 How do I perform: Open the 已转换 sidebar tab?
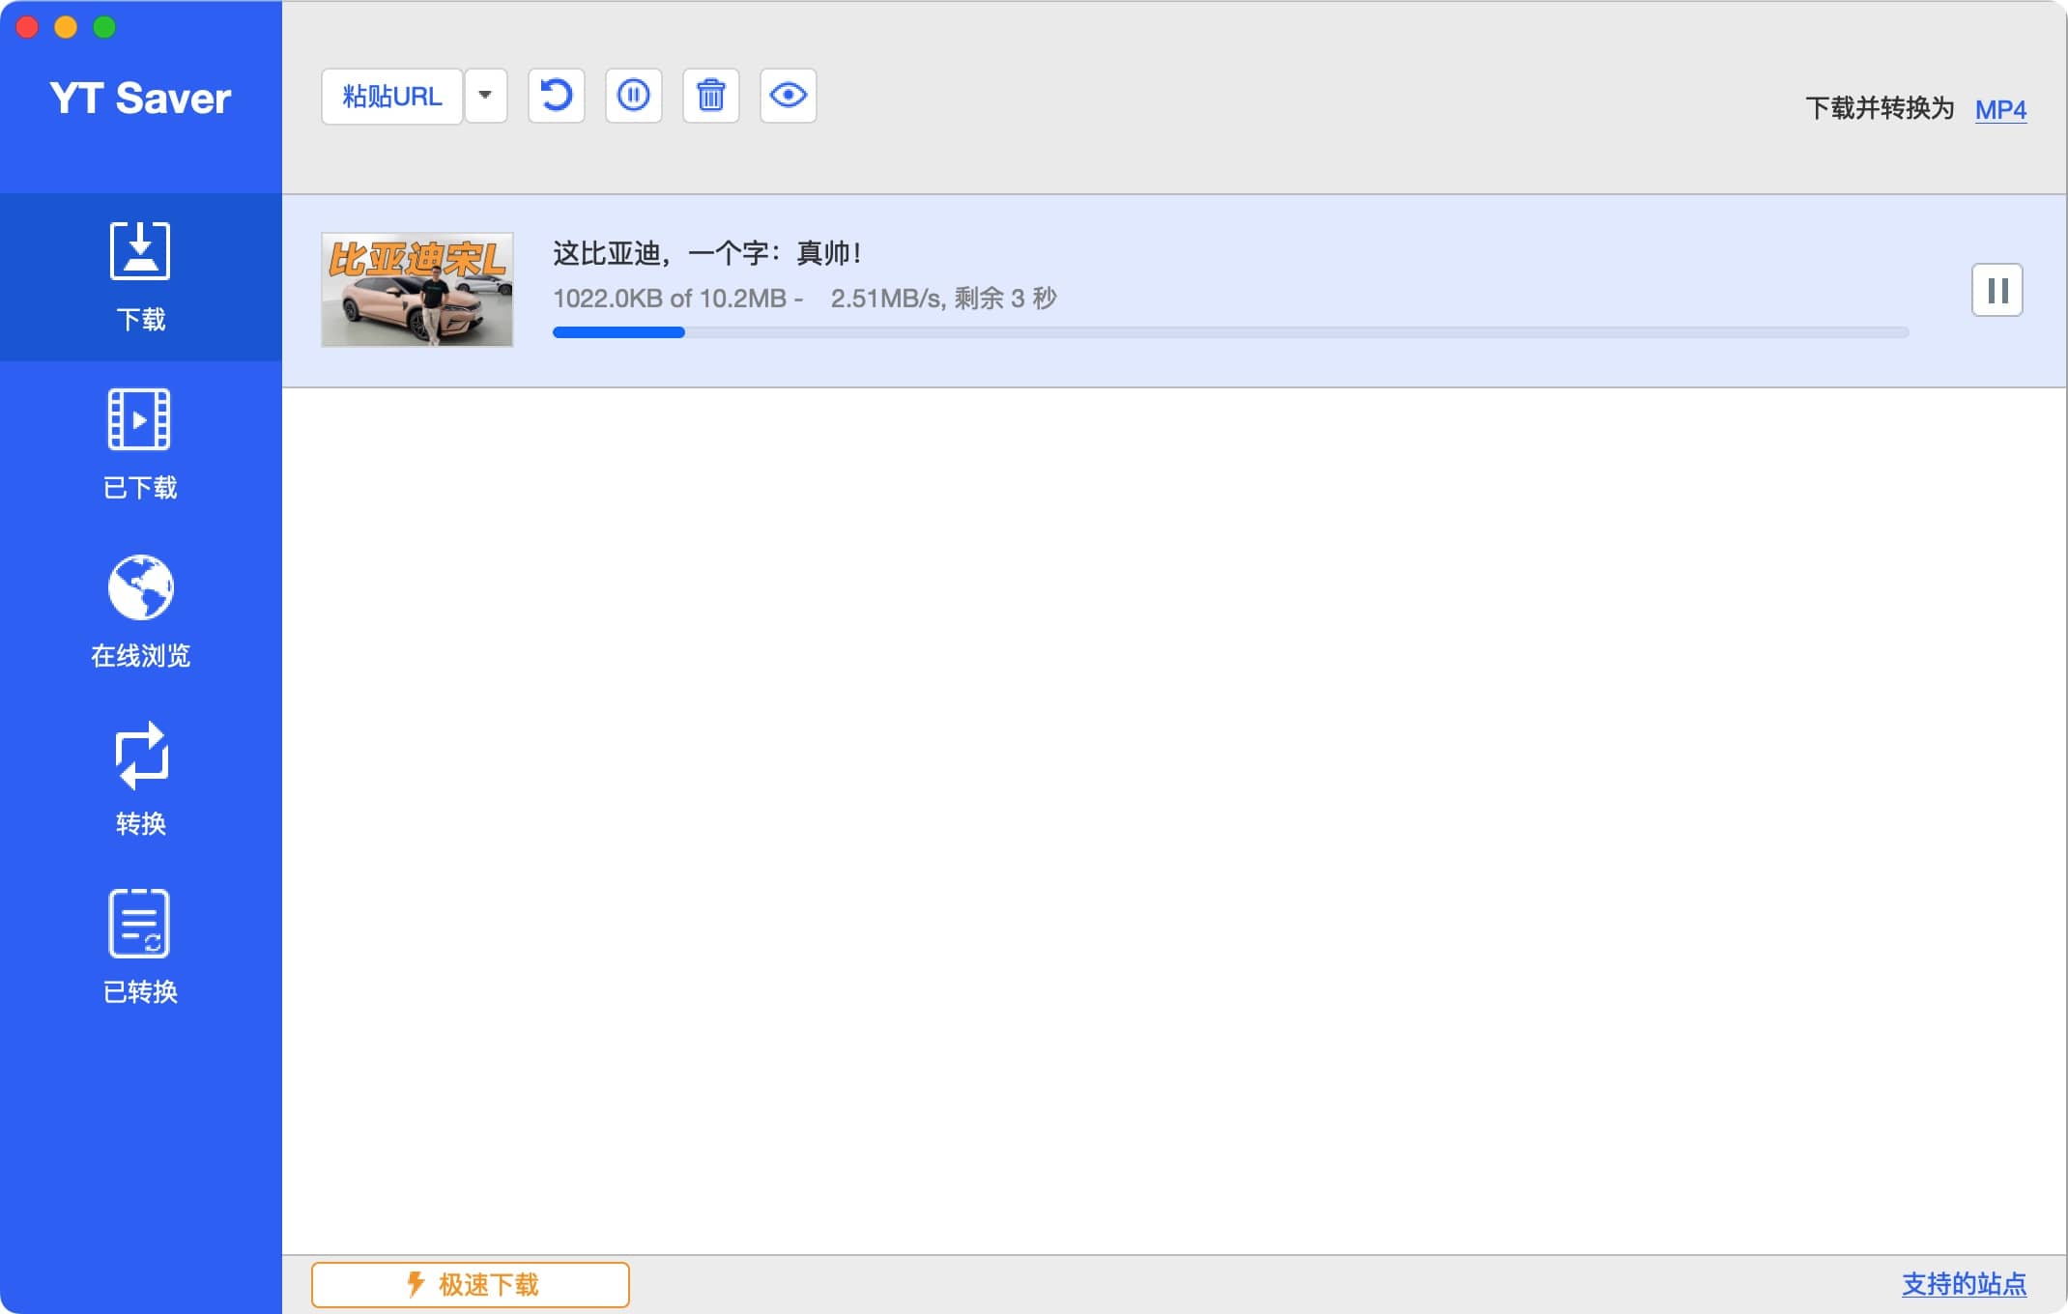(x=141, y=949)
